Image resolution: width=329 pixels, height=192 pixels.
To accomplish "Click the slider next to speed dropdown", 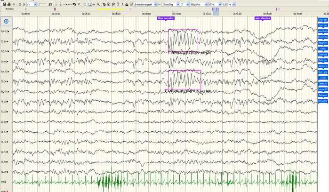I will point(42,4).
